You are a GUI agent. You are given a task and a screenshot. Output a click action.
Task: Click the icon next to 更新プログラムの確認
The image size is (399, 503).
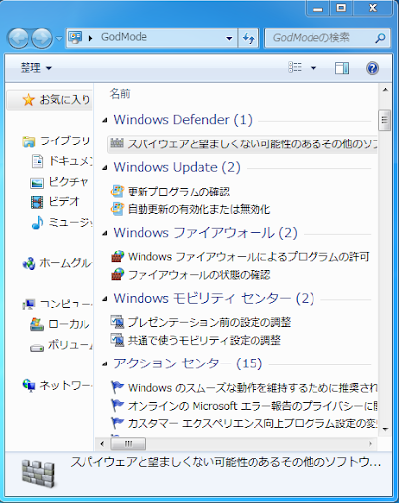click(x=117, y=191)
